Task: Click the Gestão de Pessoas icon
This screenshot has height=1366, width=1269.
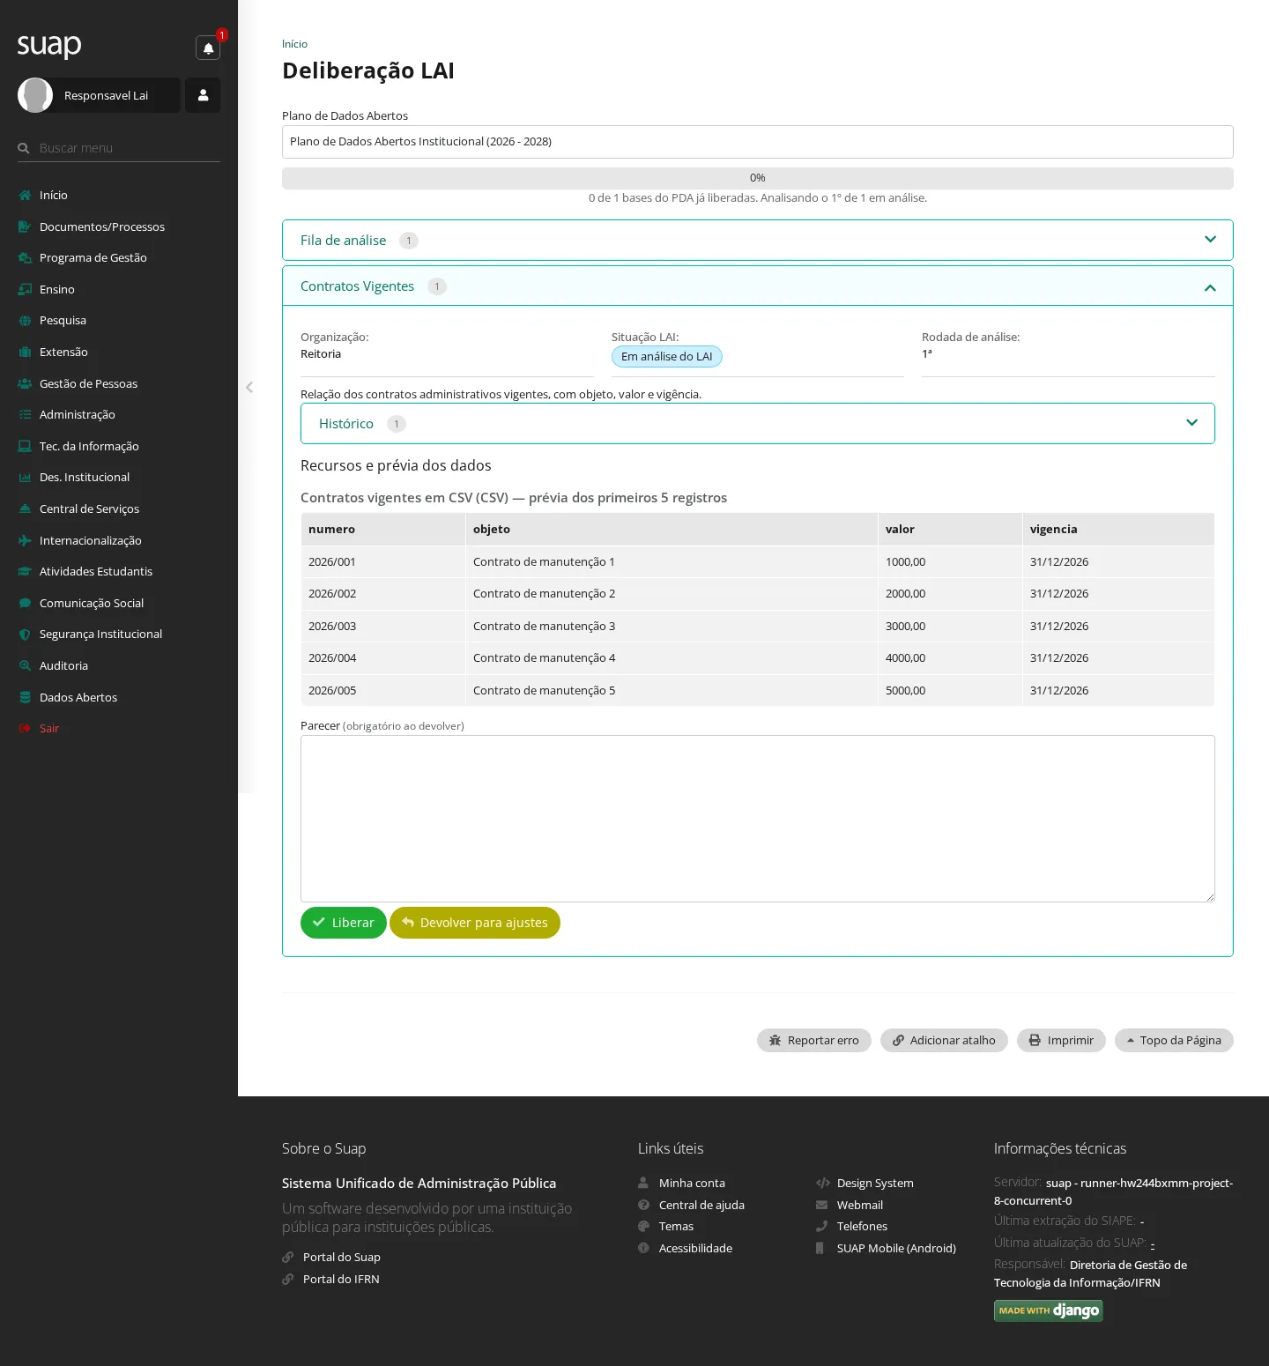Action: point(25,383)
